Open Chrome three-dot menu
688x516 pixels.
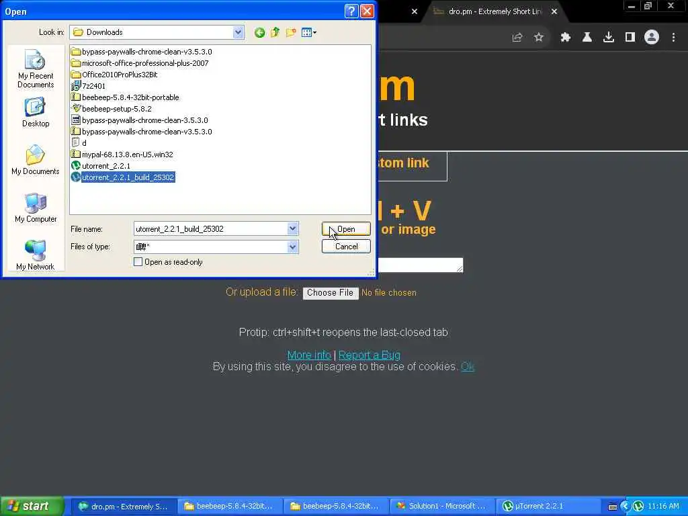[673, 38]
